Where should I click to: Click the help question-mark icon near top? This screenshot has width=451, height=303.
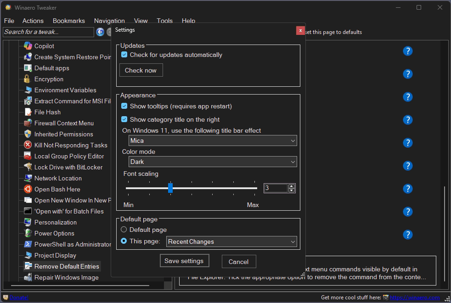(408, 51)
